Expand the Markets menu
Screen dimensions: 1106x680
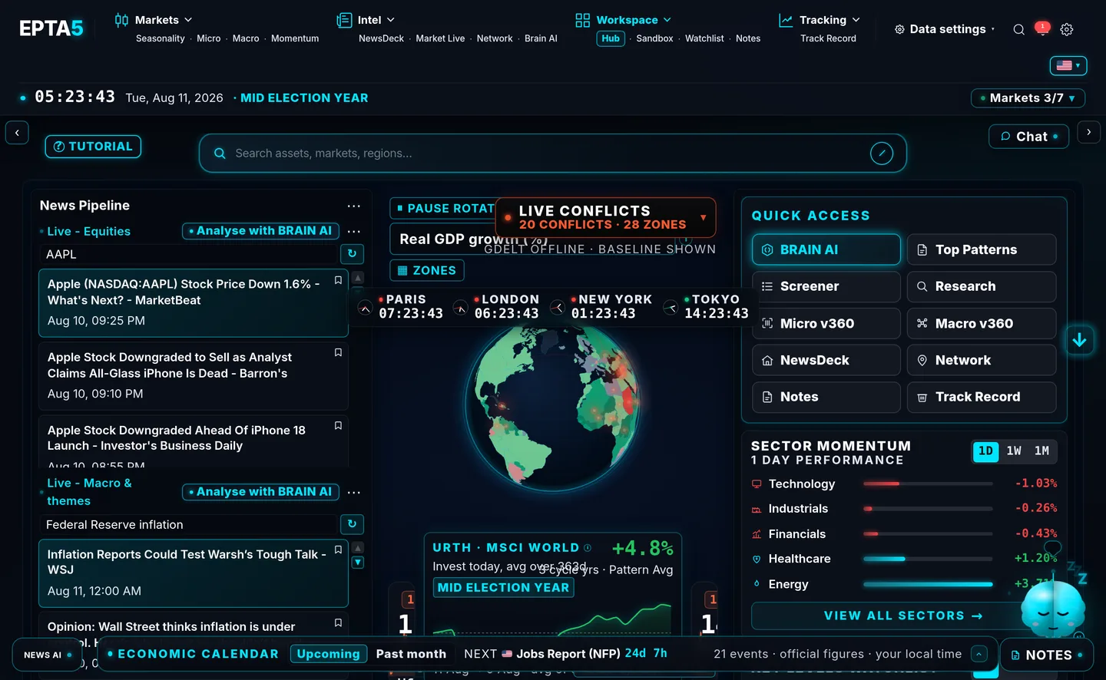coord(154,20)
